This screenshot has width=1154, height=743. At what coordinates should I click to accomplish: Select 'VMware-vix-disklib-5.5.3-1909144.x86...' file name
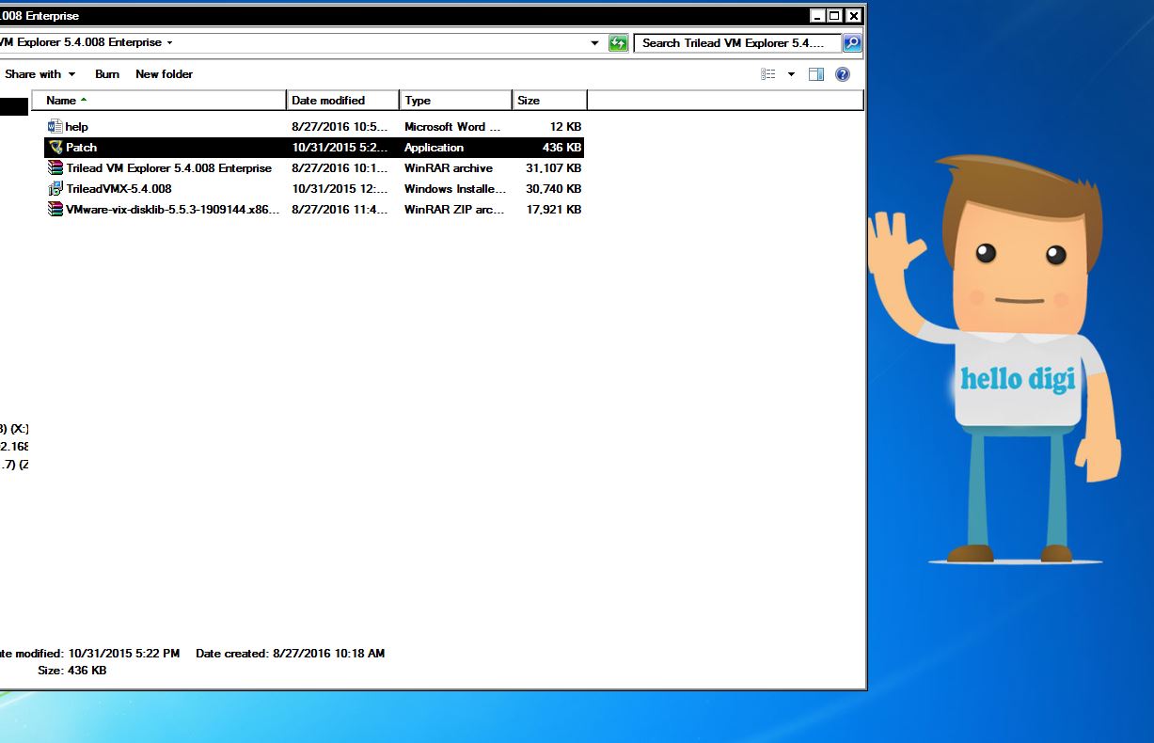(173, 209)
